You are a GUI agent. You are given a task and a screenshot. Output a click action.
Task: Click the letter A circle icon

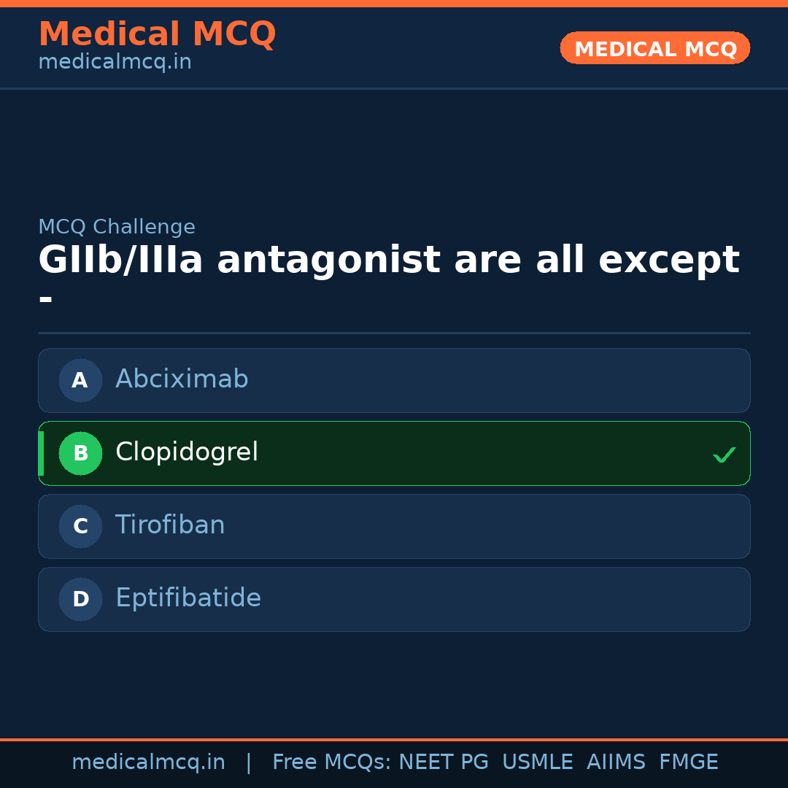pyautogui.click(x=80, y=380)
